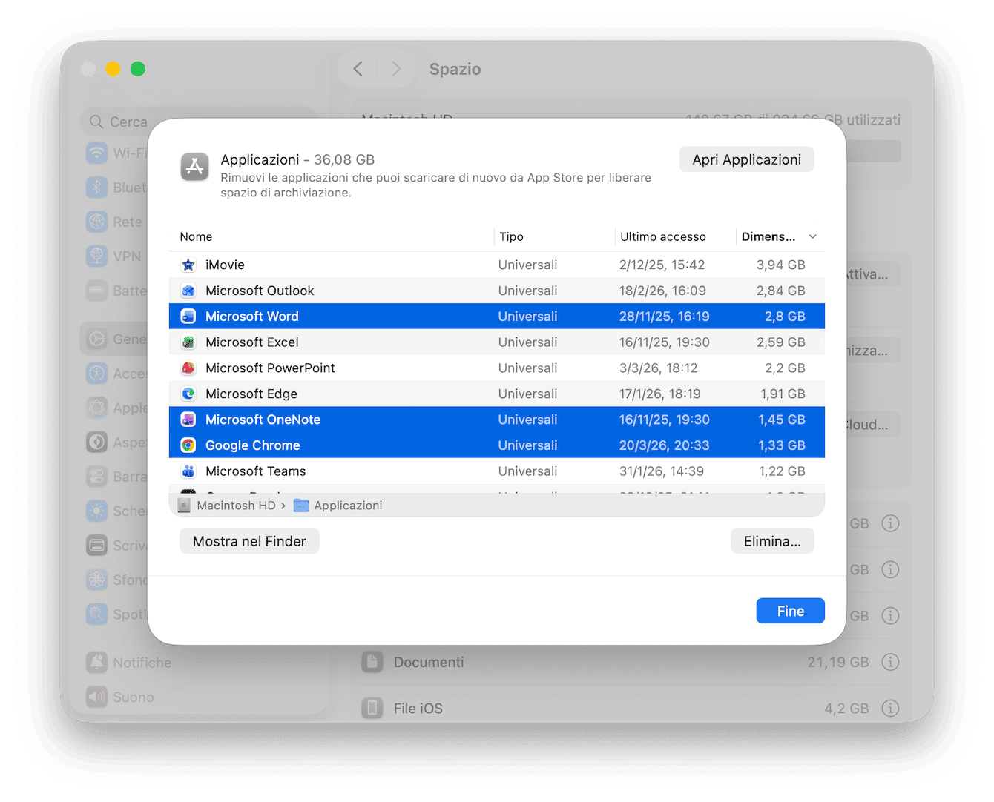The height and width of the screenshot is (802, 994).
Task: Click the File iOS row in Spazio
Action: coord(631,708)
